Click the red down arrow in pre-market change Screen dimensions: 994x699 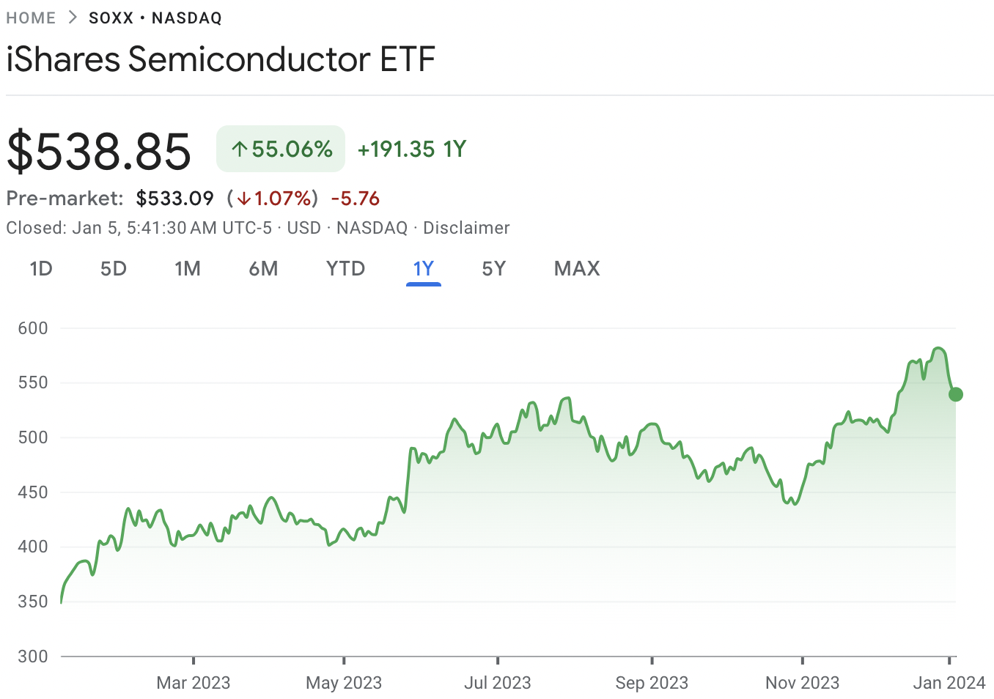click(244, 199)
